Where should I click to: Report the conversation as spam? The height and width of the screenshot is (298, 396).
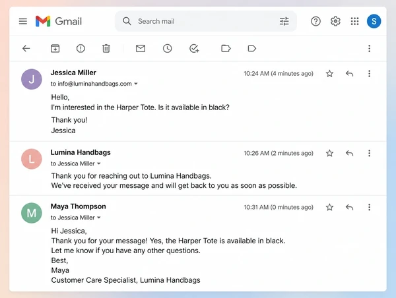81,48
